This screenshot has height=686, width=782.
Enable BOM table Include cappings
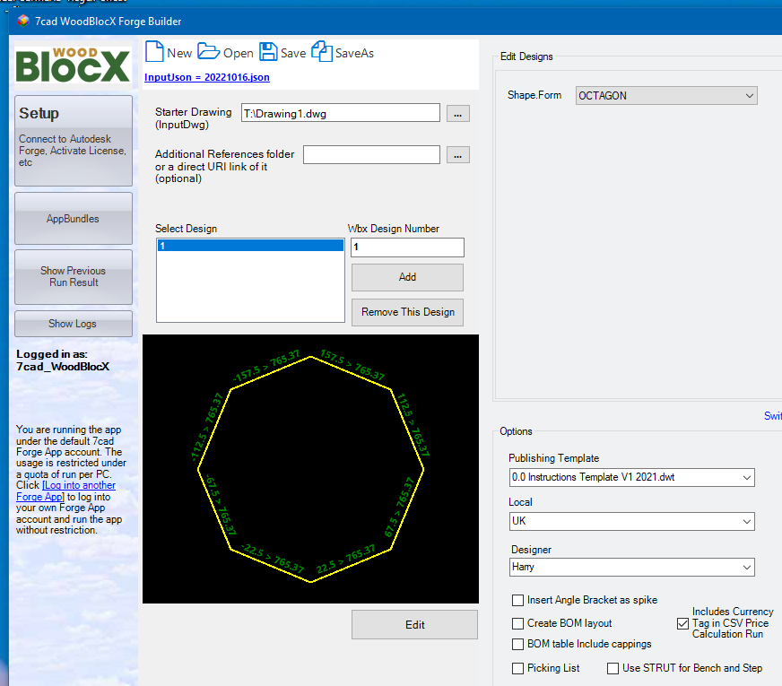coord(517,644)
